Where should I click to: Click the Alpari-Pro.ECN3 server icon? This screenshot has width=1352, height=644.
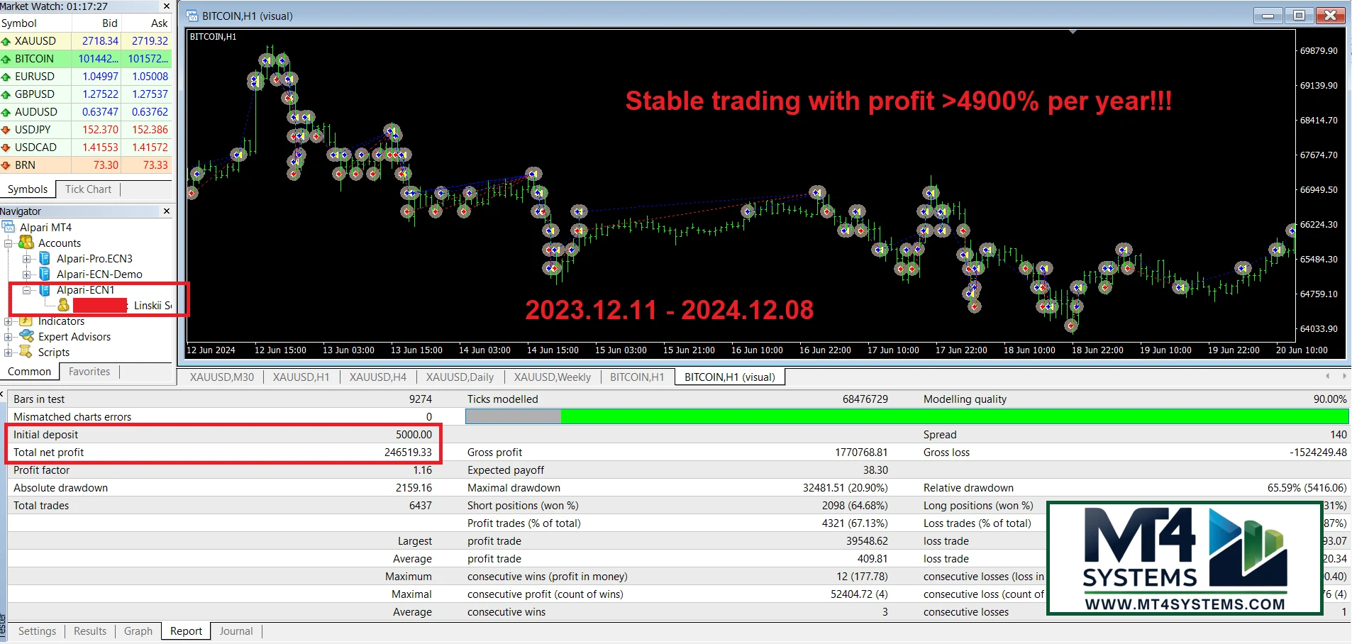coord(45,259)
